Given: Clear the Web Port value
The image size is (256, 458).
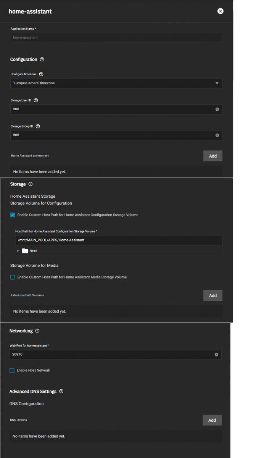Looking at the screenshot, I should coord(216,355).
